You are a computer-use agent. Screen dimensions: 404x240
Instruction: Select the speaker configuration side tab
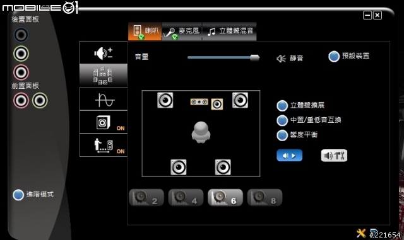tap(104, 76)
